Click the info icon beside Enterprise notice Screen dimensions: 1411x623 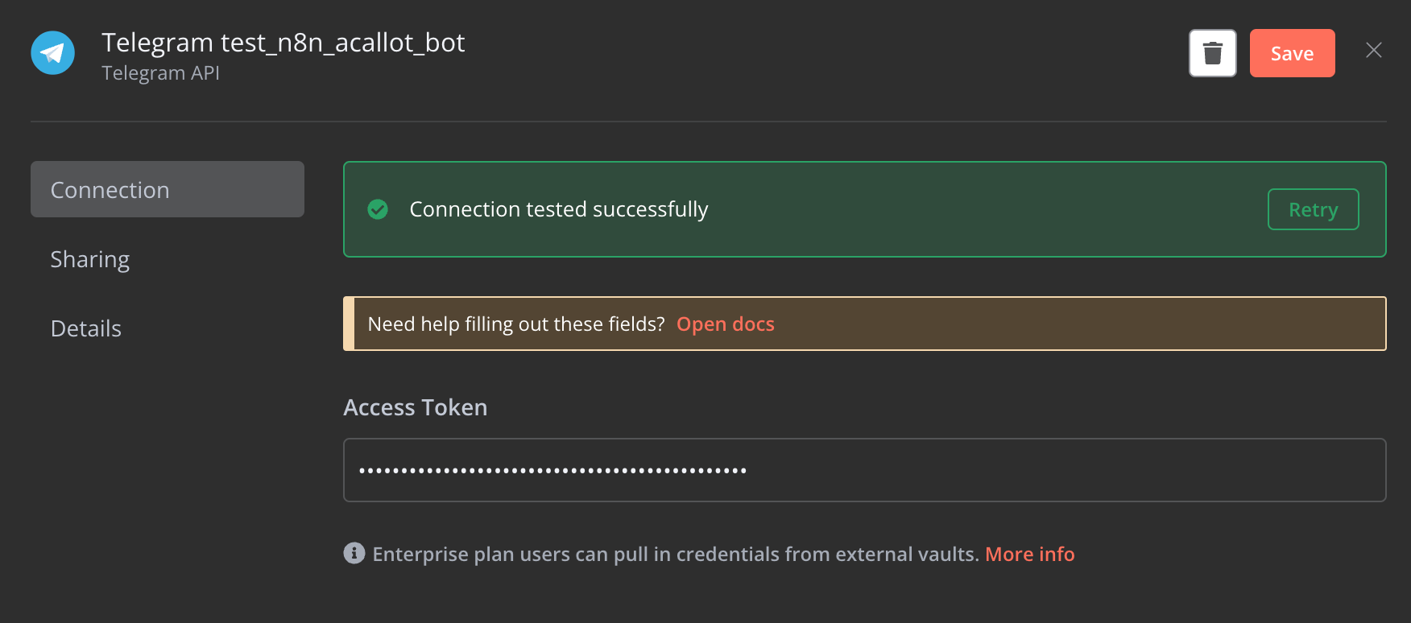pos(354,553)
